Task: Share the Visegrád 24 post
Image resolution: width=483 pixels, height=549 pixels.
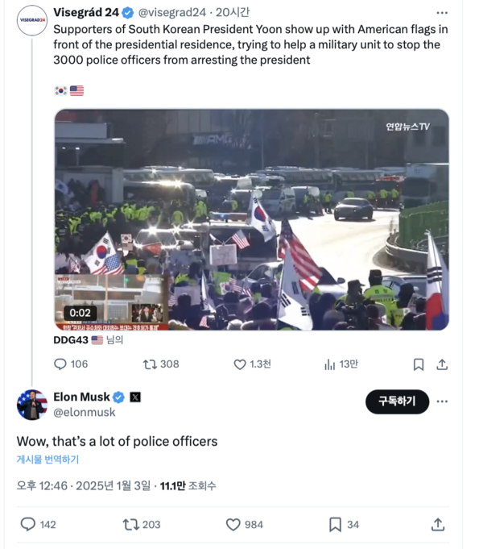Action: pos(442,364)
